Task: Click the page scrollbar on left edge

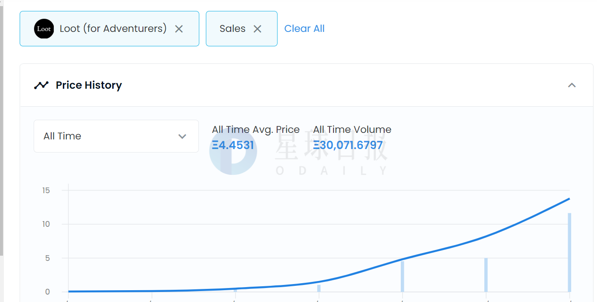Action: pyautogui.click(x=2, y=131)
